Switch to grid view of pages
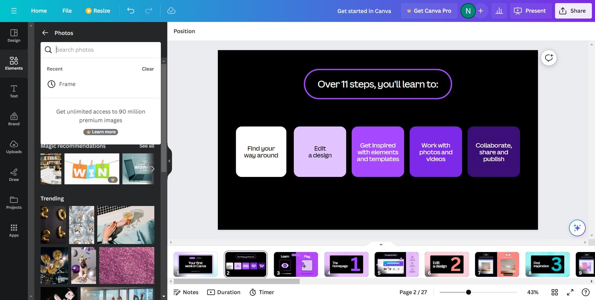 pos(554,292)
